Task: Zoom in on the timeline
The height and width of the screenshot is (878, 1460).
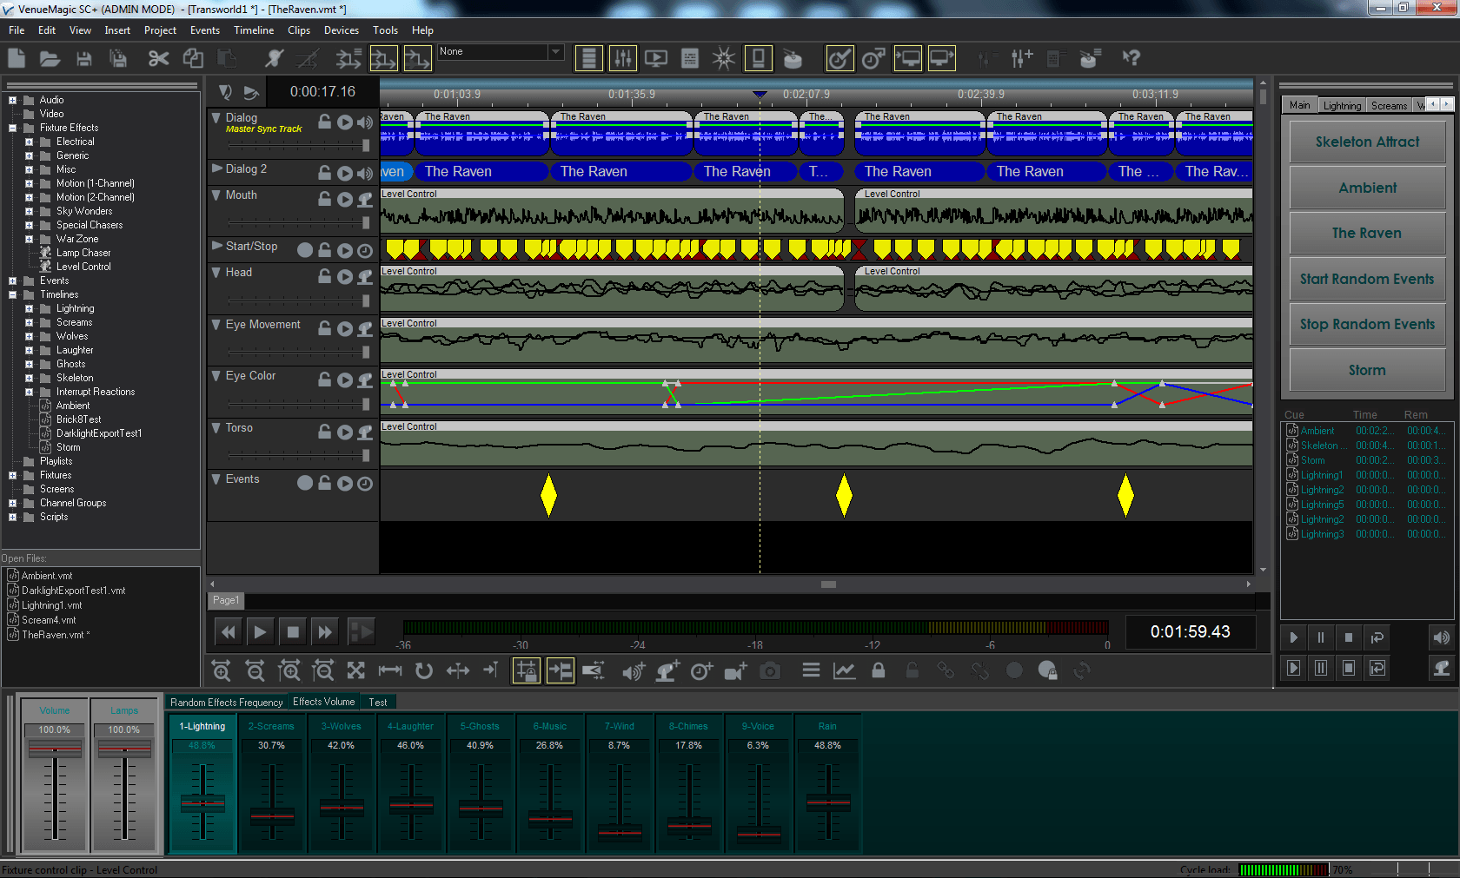Action: click(x=221, y=670)
